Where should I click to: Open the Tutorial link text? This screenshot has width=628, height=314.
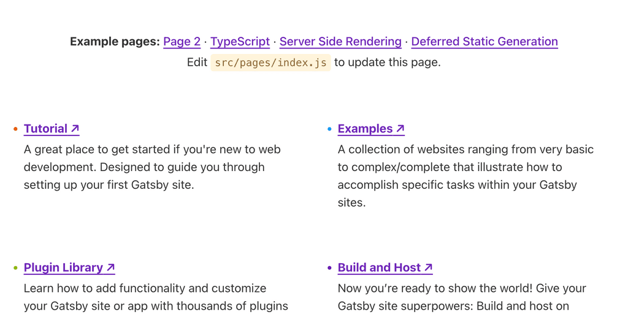[x=45, y=129]
